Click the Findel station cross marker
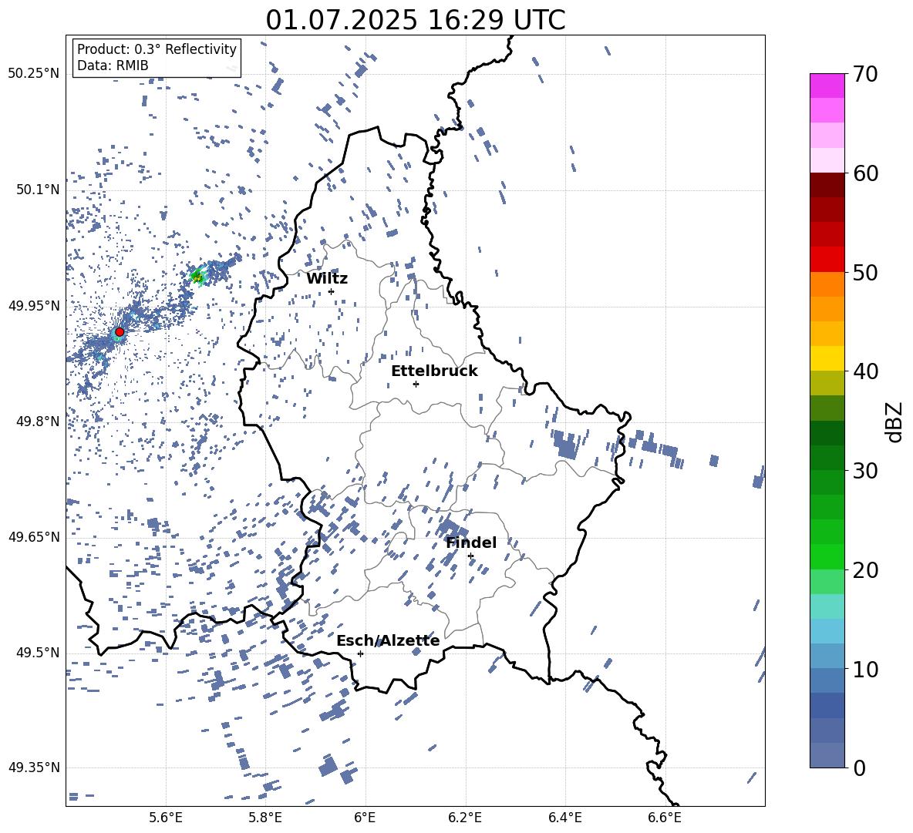 click(470, 556)
